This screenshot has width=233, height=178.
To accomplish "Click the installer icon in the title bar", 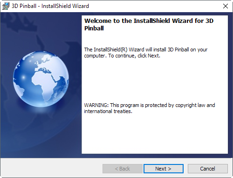I will point(6,6).
